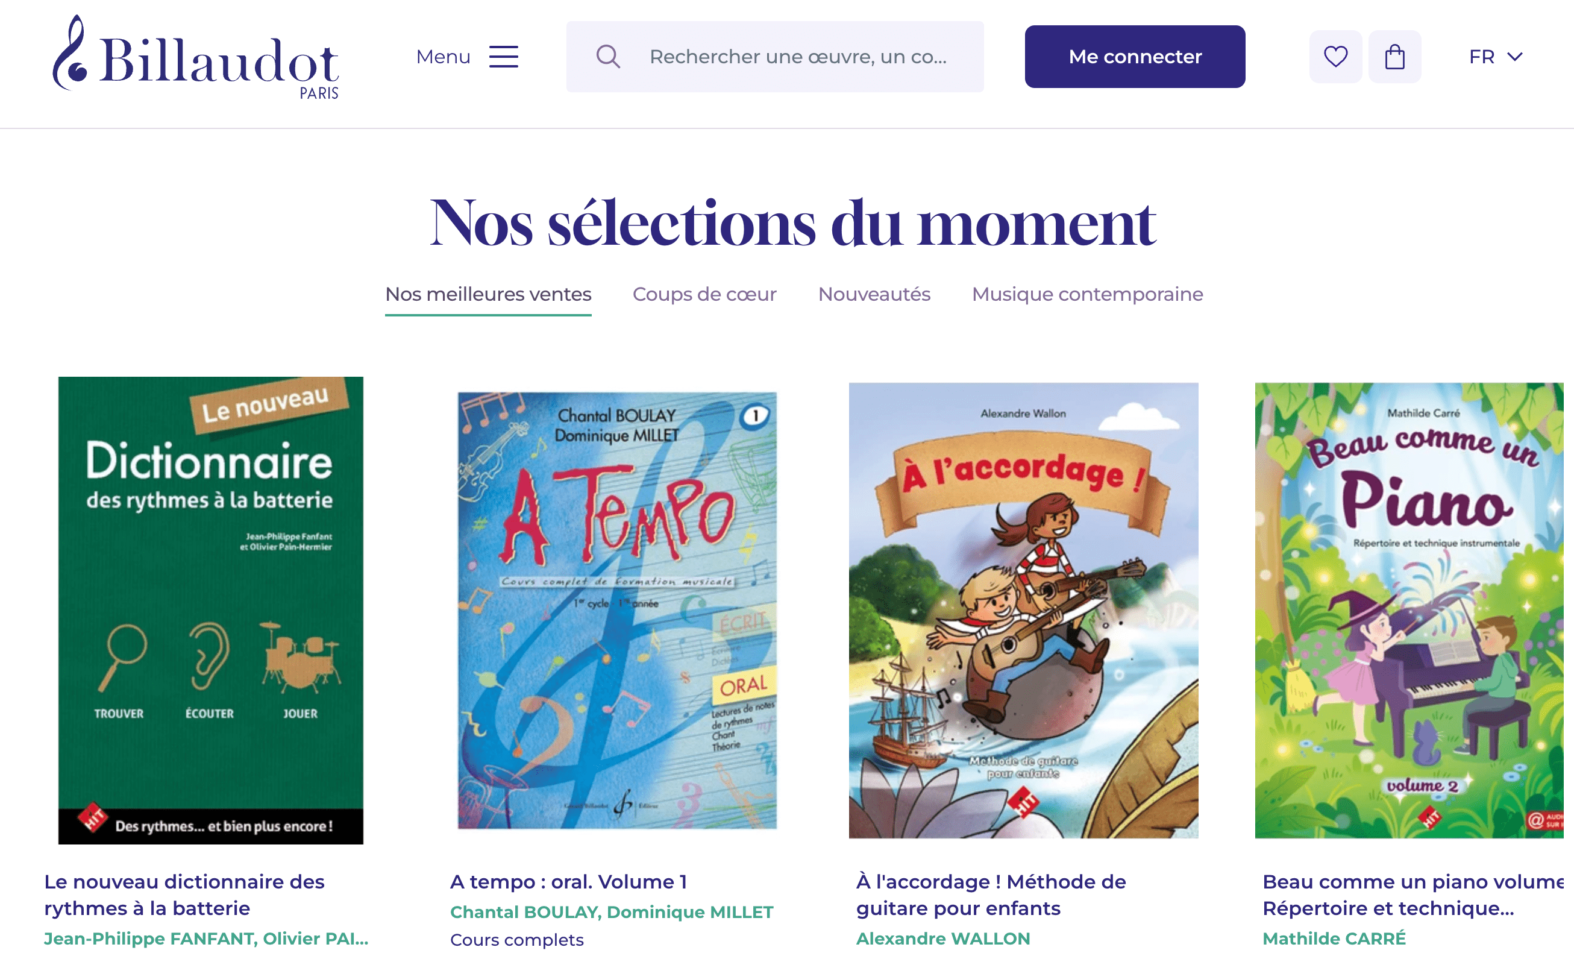Open the shopping bag cart icon

point(1394,57)
